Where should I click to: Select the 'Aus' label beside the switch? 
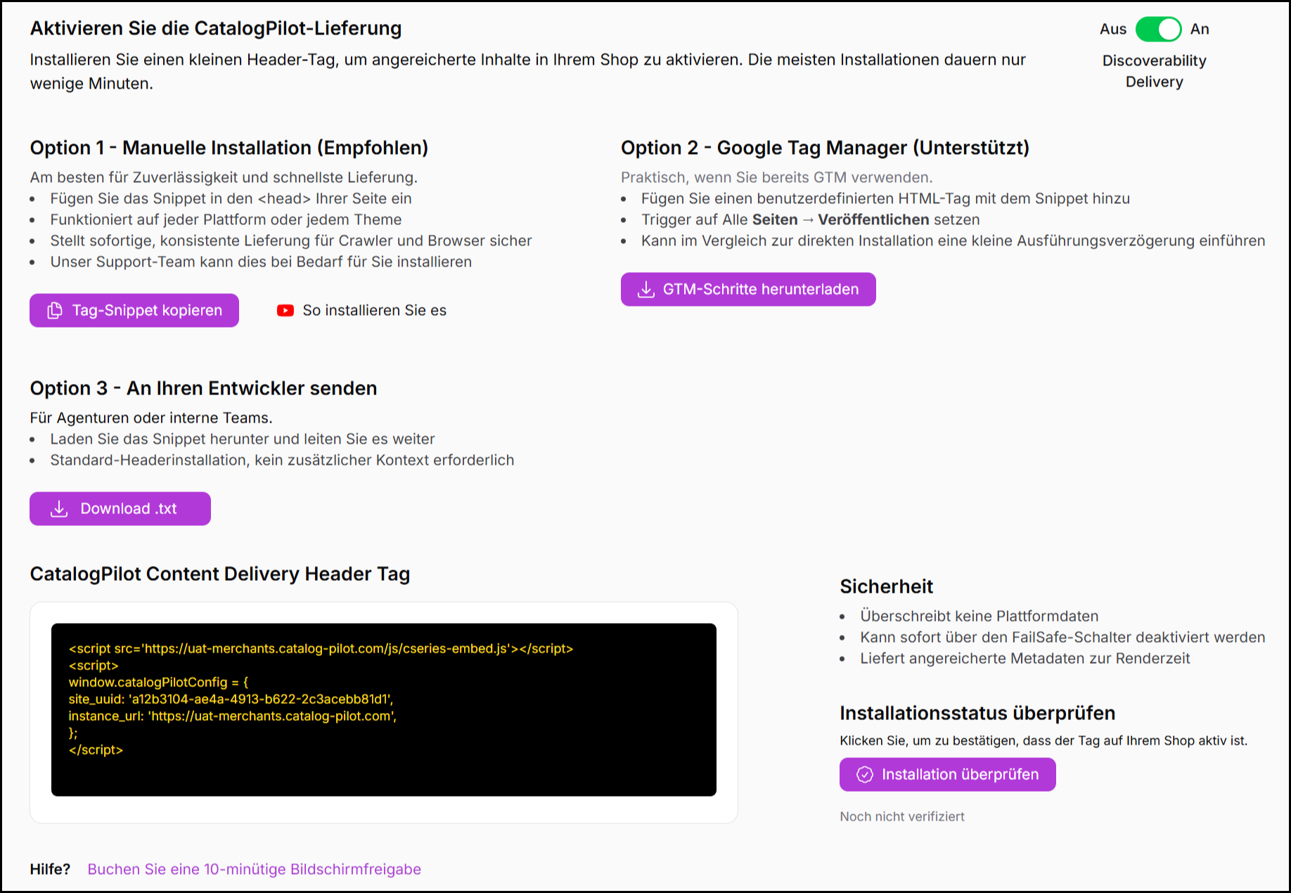1112,30
